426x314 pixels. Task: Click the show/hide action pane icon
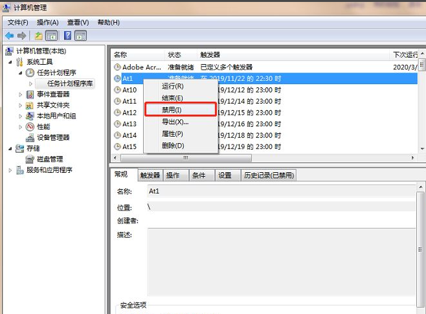pyautogui.click(x=81, y=36)
